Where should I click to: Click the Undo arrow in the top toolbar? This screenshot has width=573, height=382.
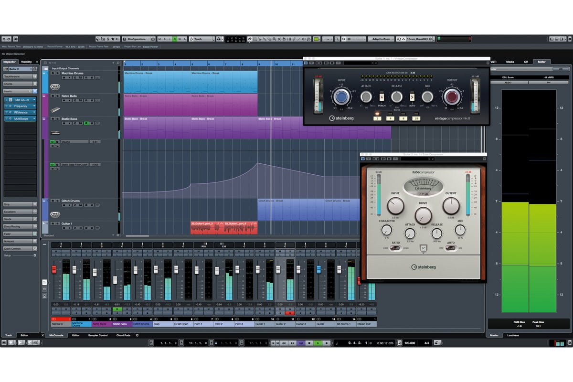(4, 39)
